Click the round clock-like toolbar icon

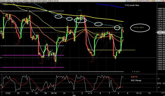tap(139, 1)
